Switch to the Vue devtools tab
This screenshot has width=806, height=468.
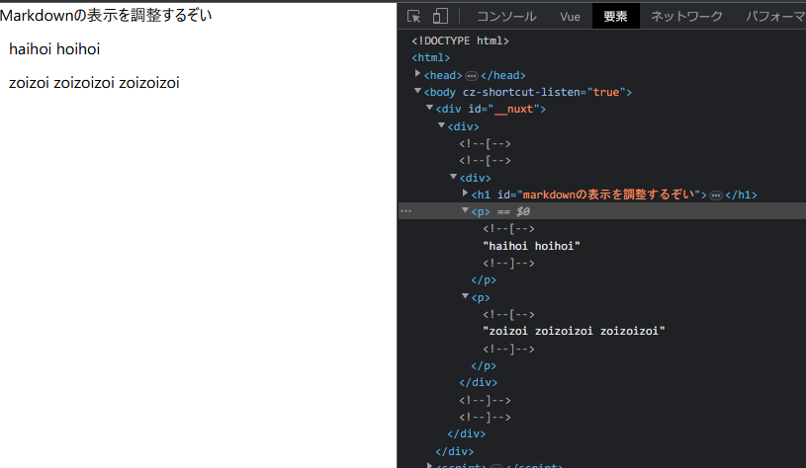[570, 17]
